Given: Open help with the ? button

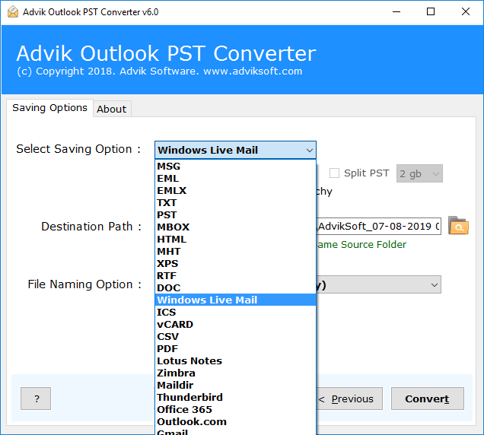Looking at the screenshot, I should [36, 398].
